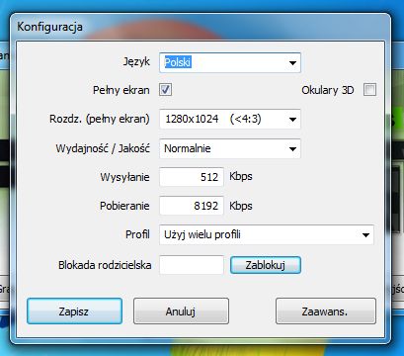This screenshot has width=404, height=356.
Task: Click the Profil label
Action: [137, 234]
